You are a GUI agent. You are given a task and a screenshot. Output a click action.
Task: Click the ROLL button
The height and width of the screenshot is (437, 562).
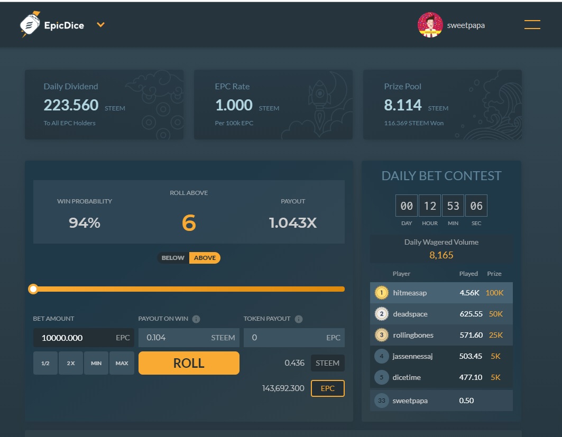click(x=189, y=363)
